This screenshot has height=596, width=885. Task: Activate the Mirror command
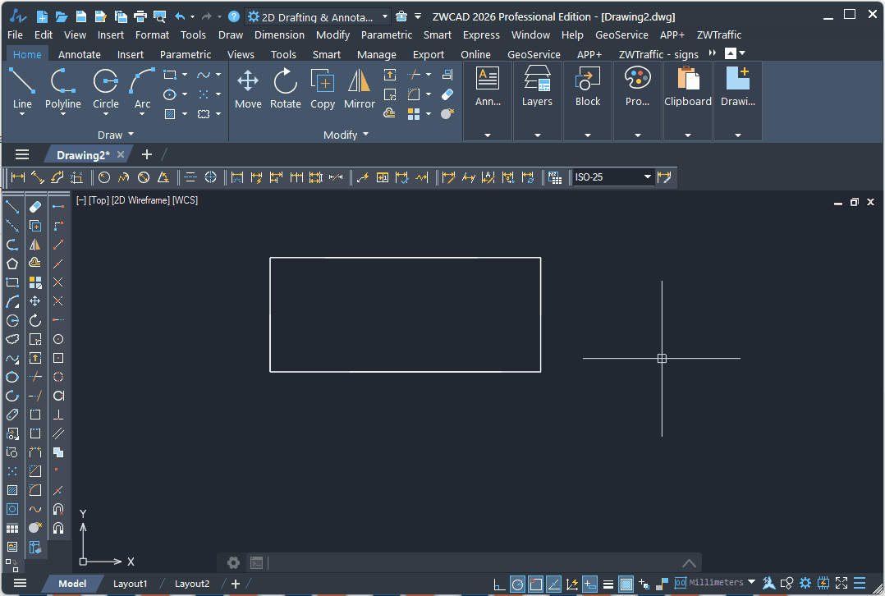point(359,88)
